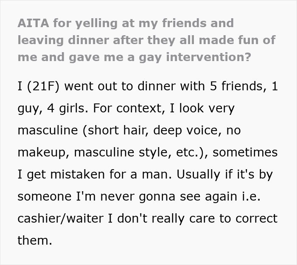Click the words "For context"
This screenshot has height=265, width=297.
pos(127,109)
